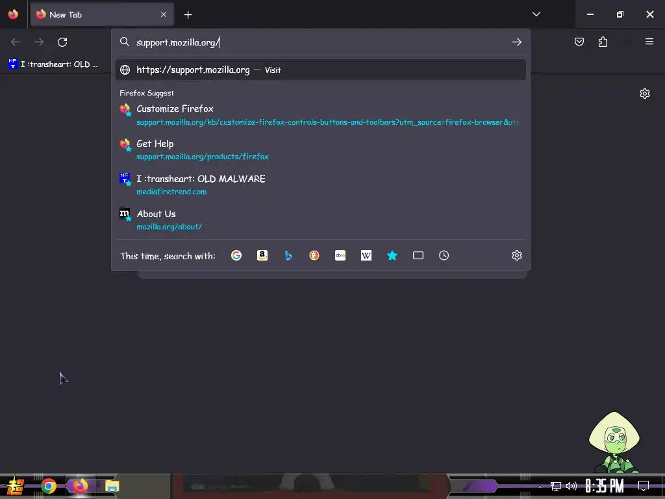Open the Get Help suggestion
The width and height of the screenshot is (665, 499).
(321, 150)
